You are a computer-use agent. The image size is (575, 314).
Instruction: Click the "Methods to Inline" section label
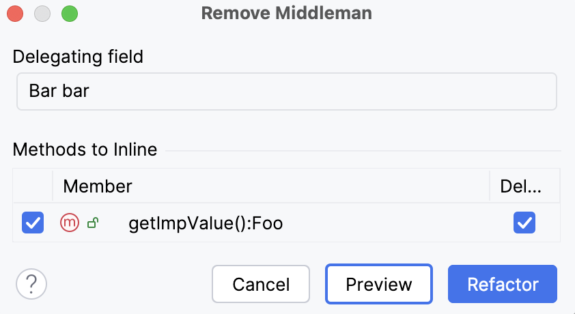85,149
